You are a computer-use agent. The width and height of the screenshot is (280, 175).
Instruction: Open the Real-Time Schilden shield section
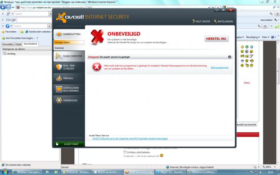point(69,67)
